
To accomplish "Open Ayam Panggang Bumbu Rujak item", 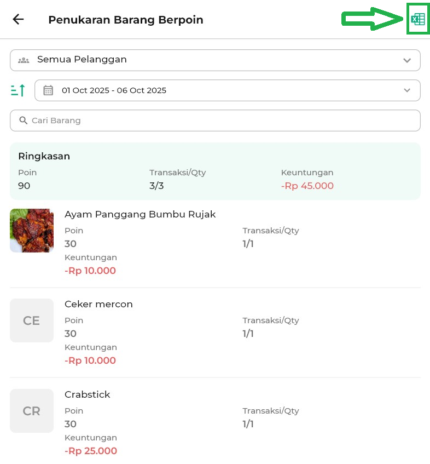I will [140, 214].
